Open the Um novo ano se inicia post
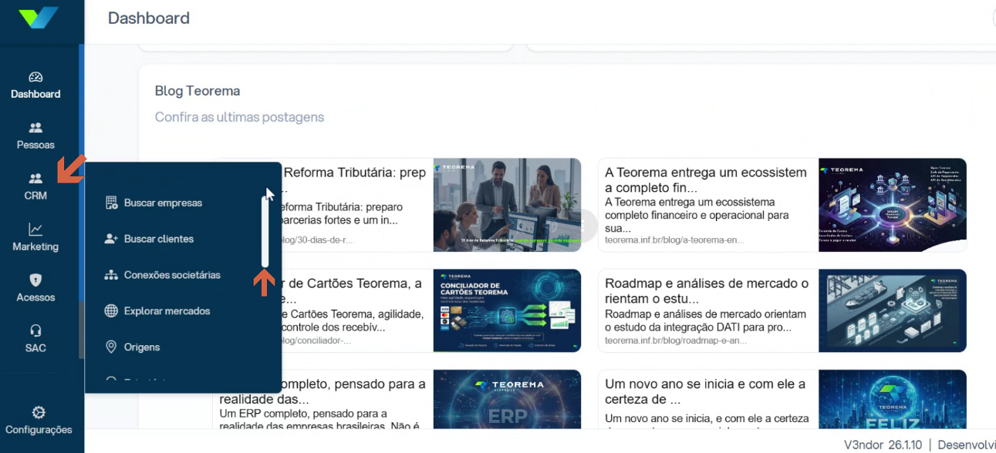The height and width of the screenshot is (453, 996). tap(705, 391)
